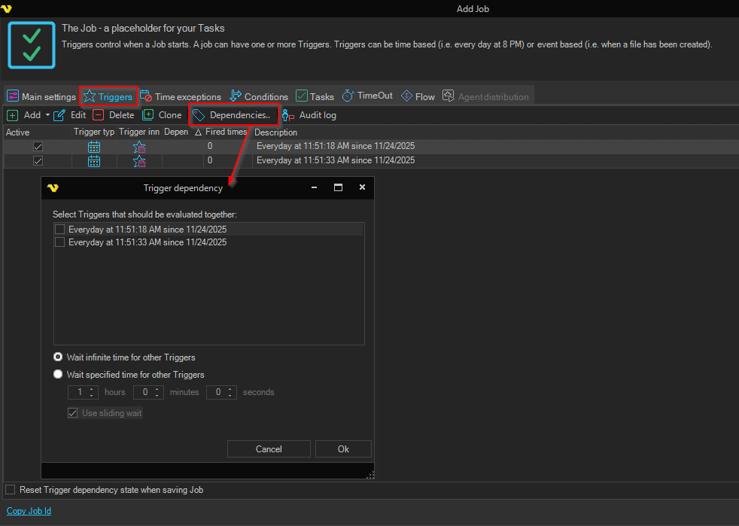This screenshot has height=526, width=739.
Task: Click the Add trigger plus icon
Action: [13, 115]
